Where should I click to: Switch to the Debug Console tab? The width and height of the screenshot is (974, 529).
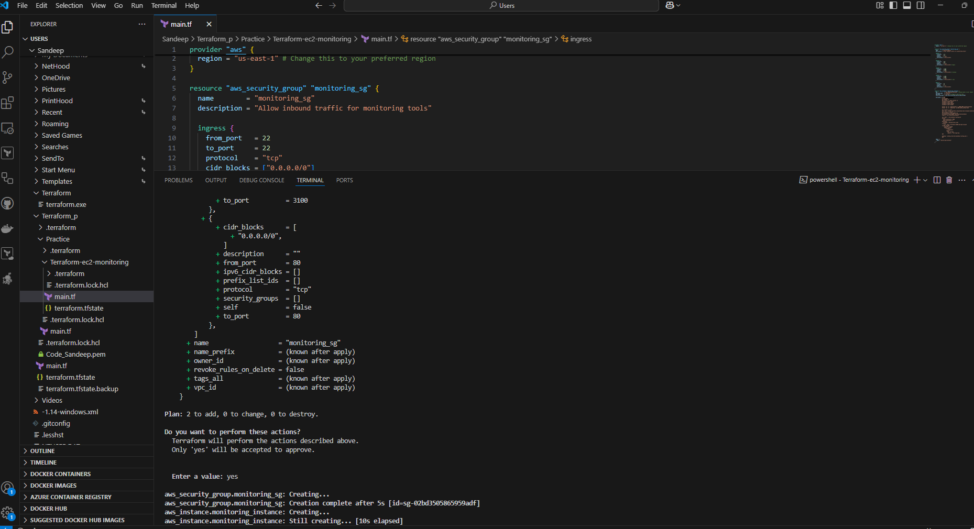[x=262, y=180]
